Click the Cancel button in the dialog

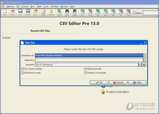tap(118, 83)
